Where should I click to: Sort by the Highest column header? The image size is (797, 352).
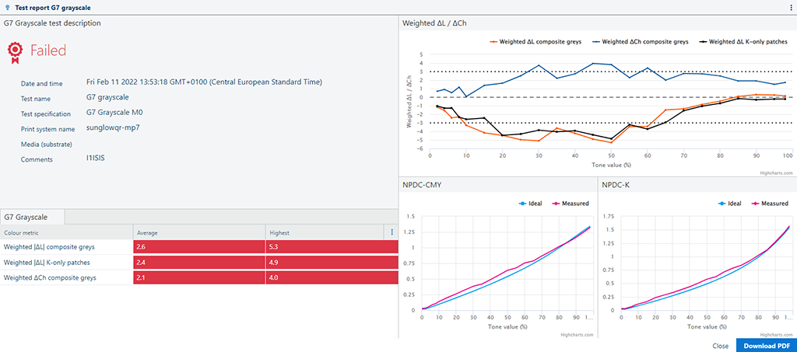click(280, 232)
